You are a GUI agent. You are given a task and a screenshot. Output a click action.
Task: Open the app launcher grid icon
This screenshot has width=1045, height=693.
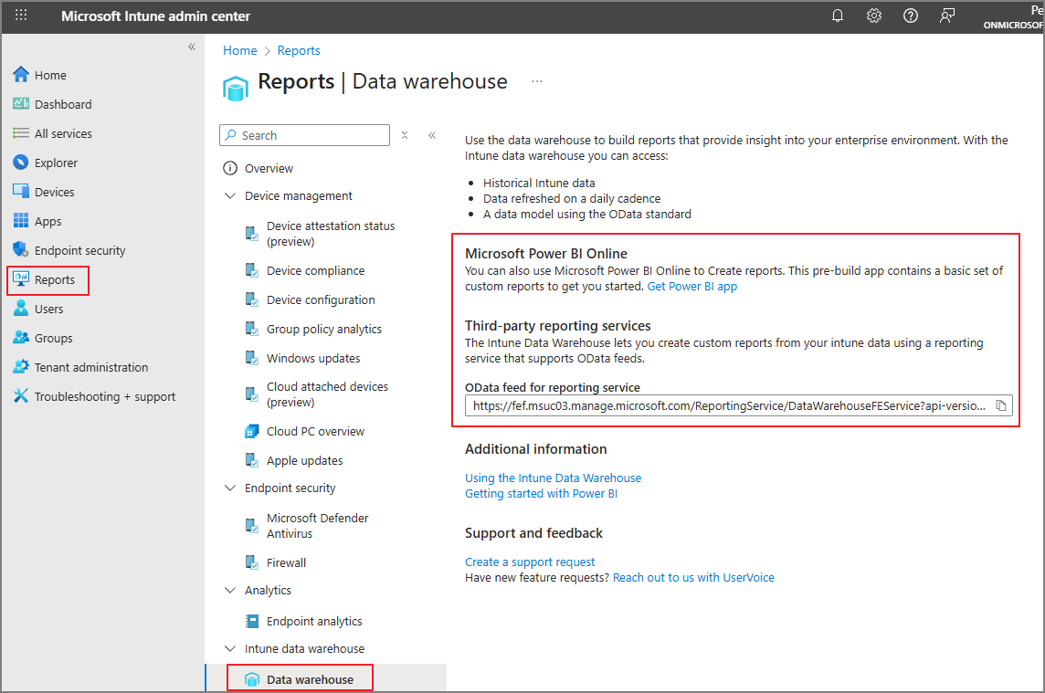21,16
